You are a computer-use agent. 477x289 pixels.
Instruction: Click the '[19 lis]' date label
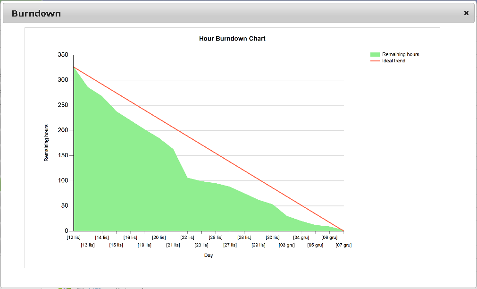tap(144, 245)
